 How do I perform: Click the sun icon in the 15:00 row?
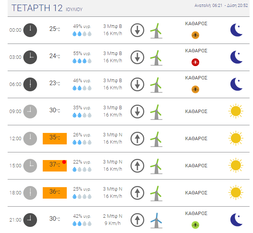(236, 165)
